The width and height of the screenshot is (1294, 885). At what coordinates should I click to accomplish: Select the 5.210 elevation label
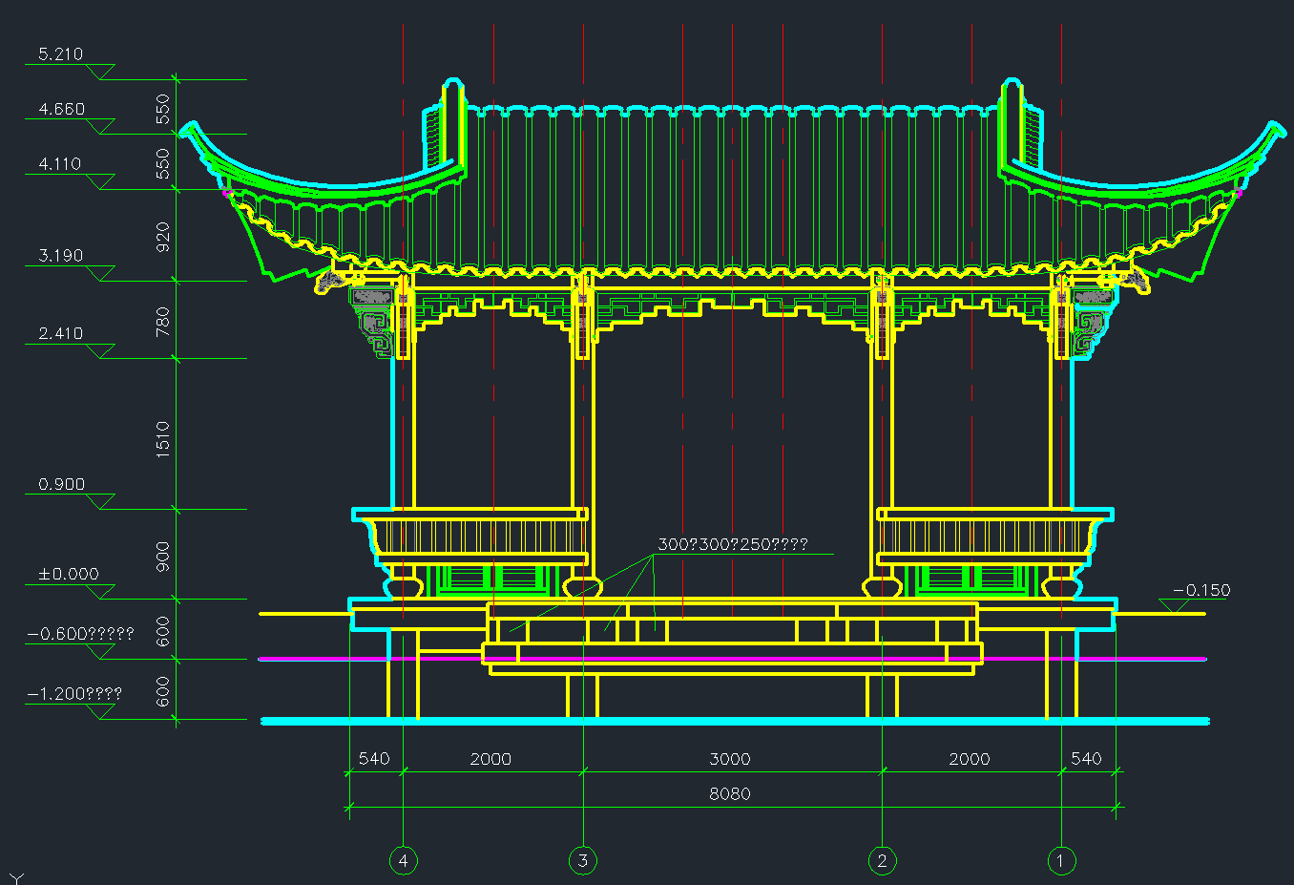pyautogui.click(x=61, y=54)
